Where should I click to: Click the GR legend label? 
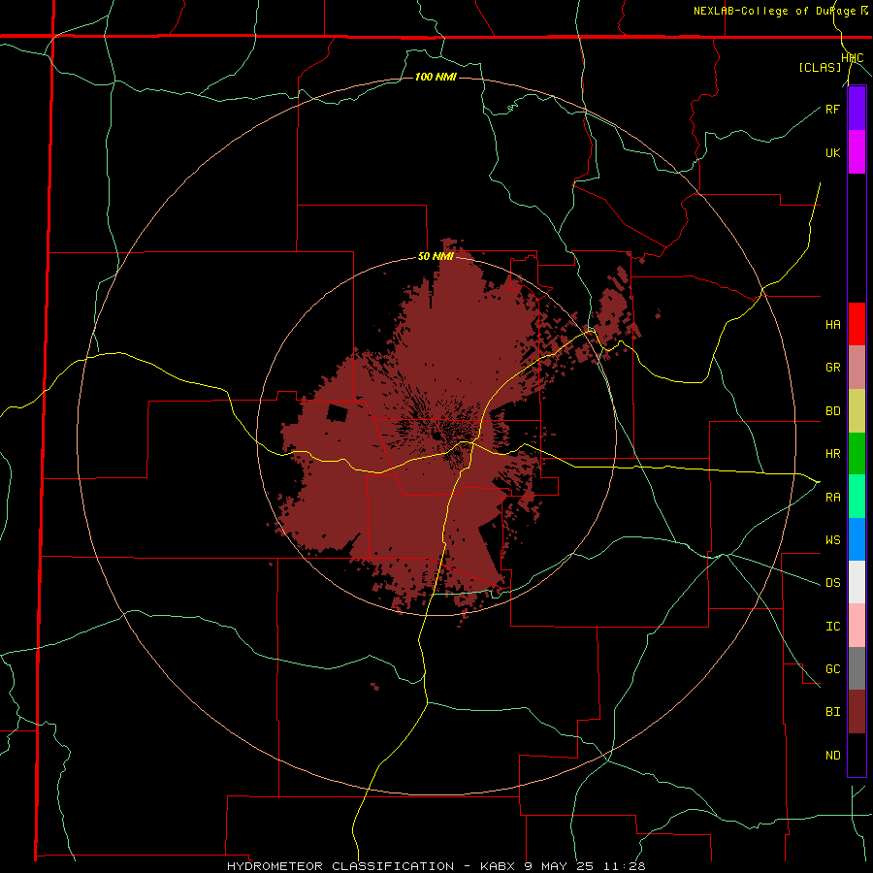832,368
